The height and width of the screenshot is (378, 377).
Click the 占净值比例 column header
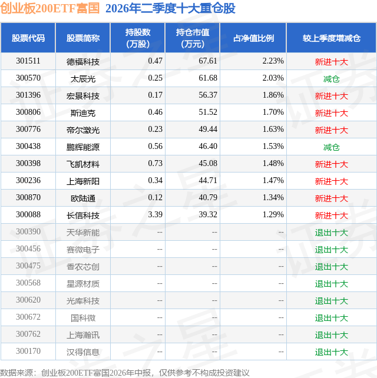(253, 38)
